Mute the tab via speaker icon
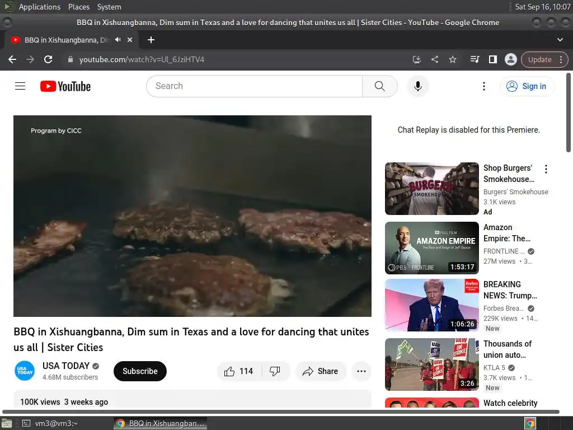The image size is (573, 430). 118,40
